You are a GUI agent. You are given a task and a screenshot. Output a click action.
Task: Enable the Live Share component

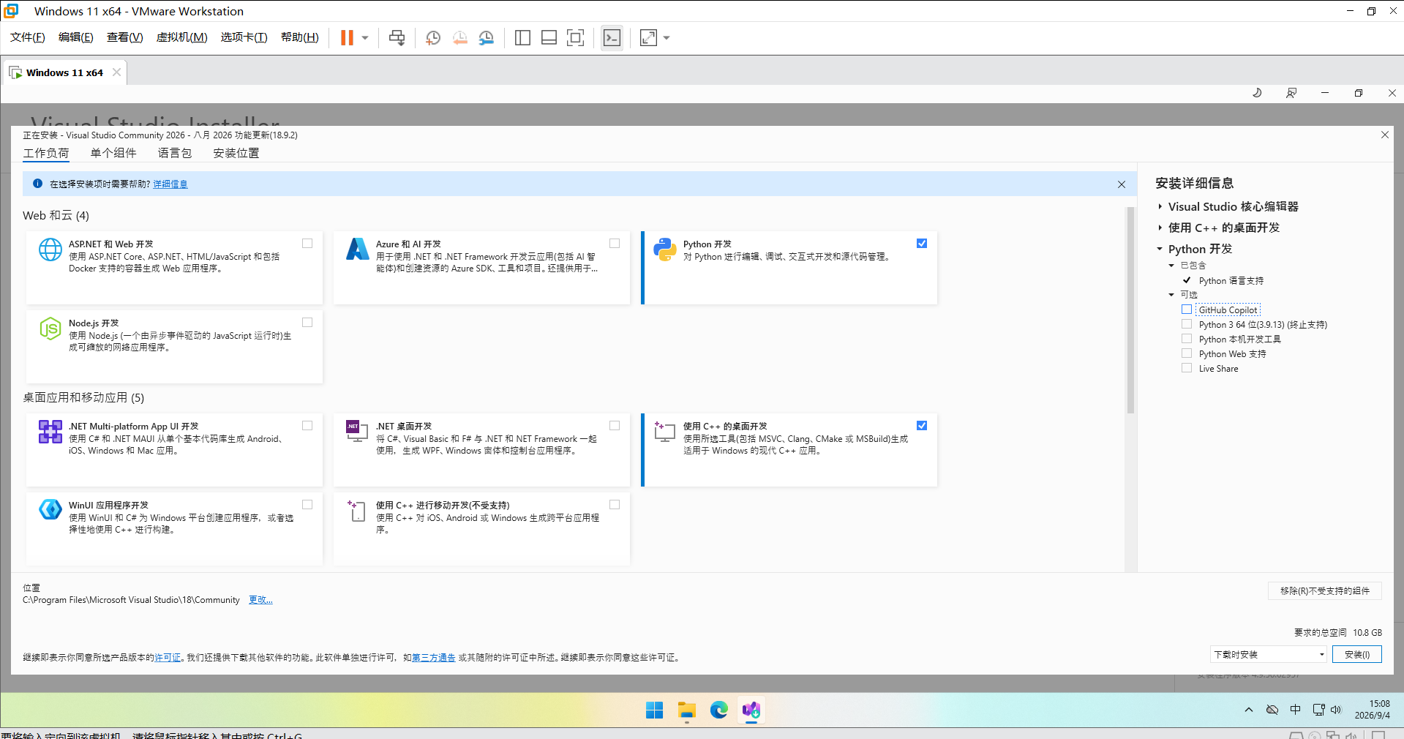(1187, 368)
